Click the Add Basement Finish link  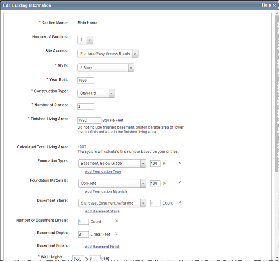pyautogui.click(x=103, y=247)
